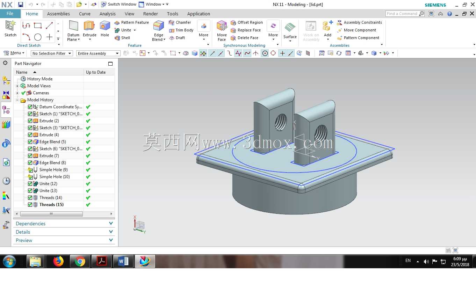Expand the Dependencies panel
476x285 pixels.
(x=64, y=224)
